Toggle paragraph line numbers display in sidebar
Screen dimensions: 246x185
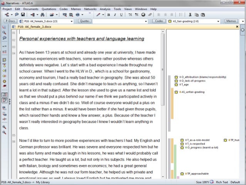[x=5, y=95]
